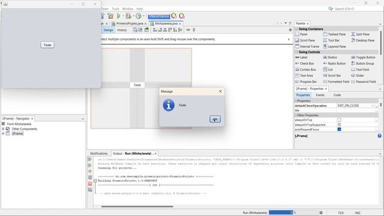Screen dimensions: 384x216
Task: Collapse the Swing Containers palette section
Action: [x=297, y=29]
